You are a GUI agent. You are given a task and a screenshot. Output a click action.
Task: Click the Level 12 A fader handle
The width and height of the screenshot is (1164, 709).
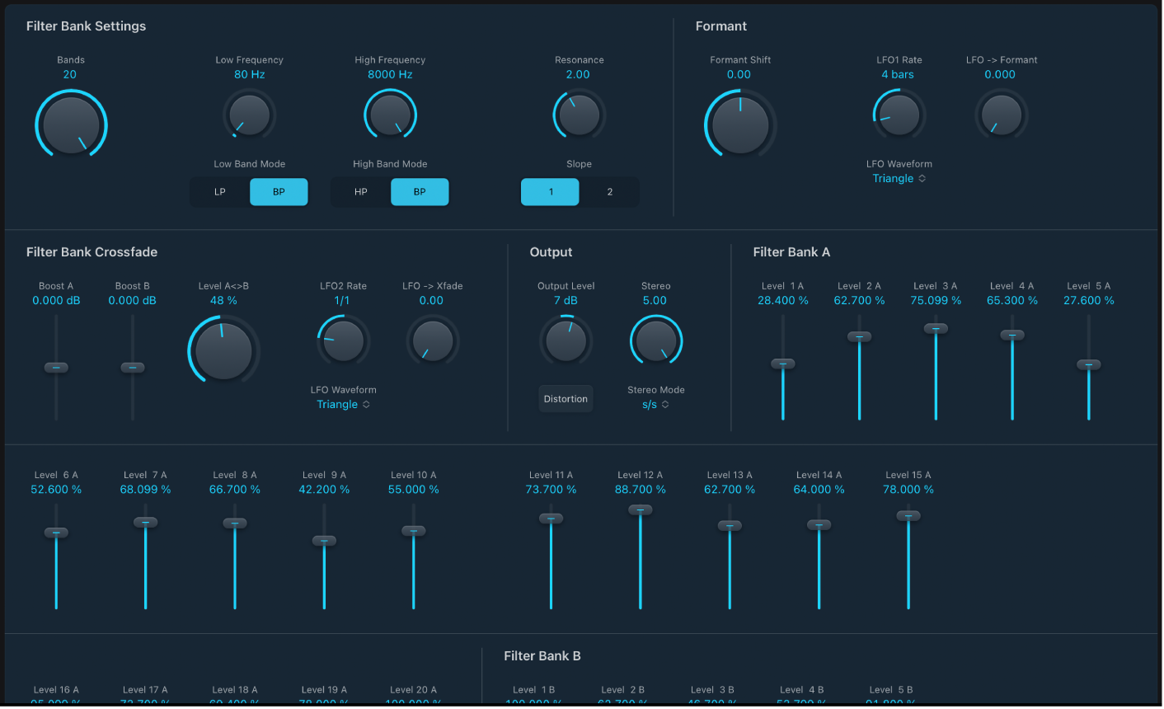click(x=640, y=510)
